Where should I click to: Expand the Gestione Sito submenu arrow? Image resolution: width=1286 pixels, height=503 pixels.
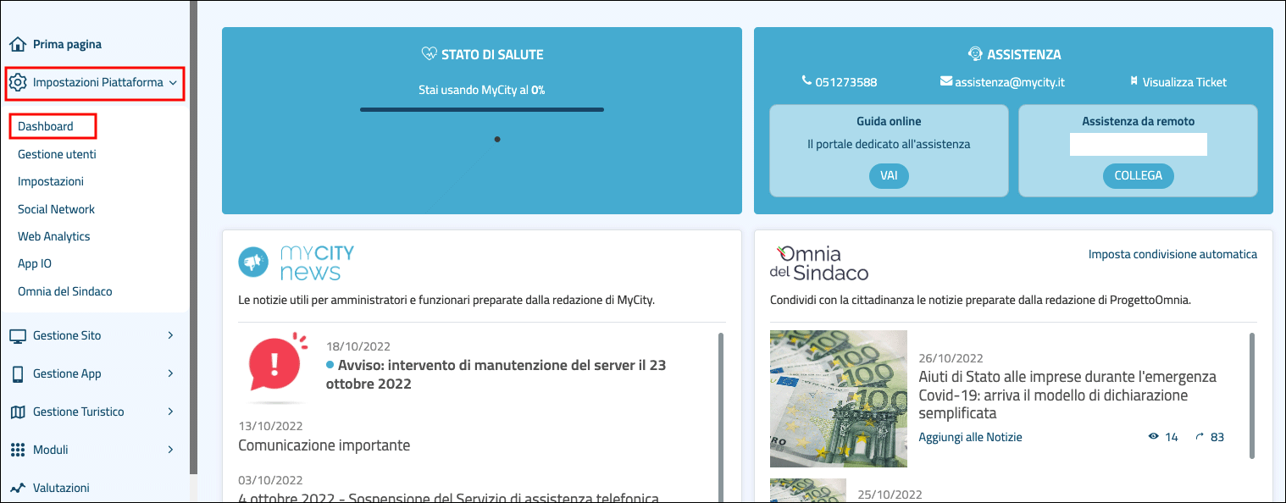(x=170, y=336)
